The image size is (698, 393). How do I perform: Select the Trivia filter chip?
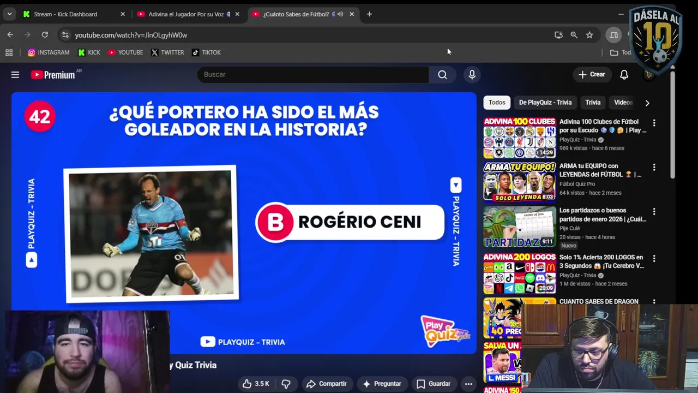coord(593,103)
